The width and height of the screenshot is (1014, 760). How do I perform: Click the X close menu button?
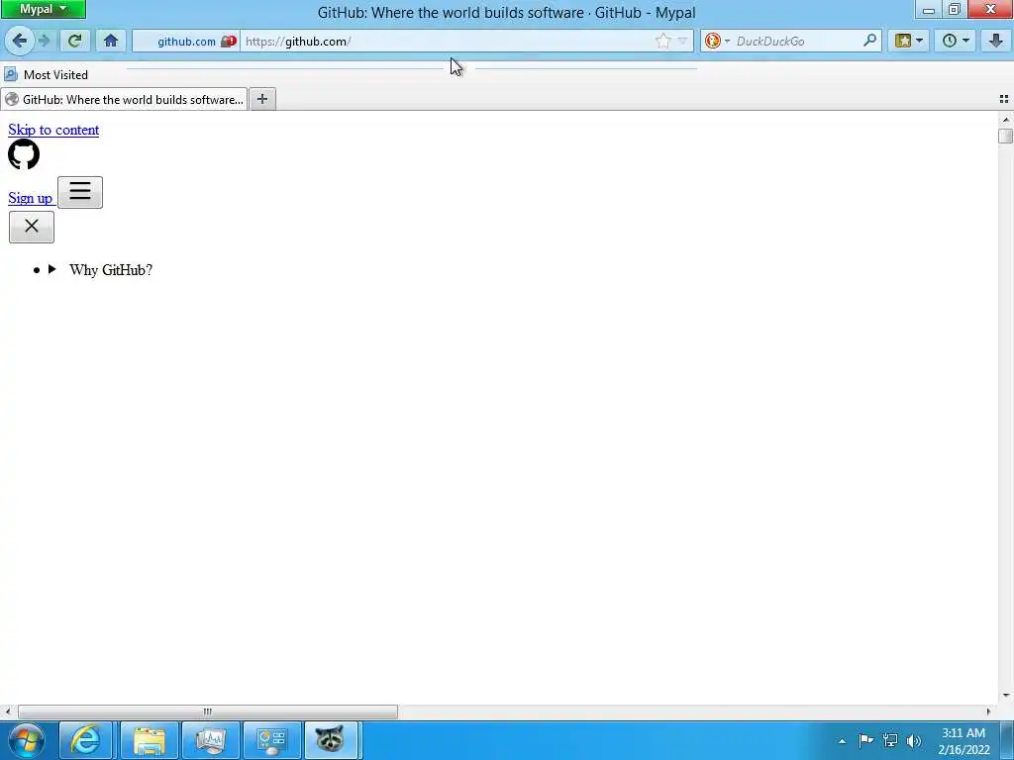pos(32,227)
